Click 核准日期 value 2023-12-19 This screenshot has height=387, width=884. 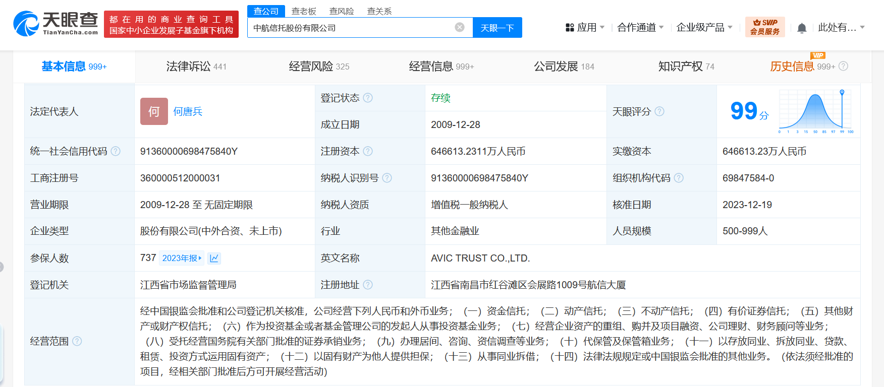pos(747,205)
